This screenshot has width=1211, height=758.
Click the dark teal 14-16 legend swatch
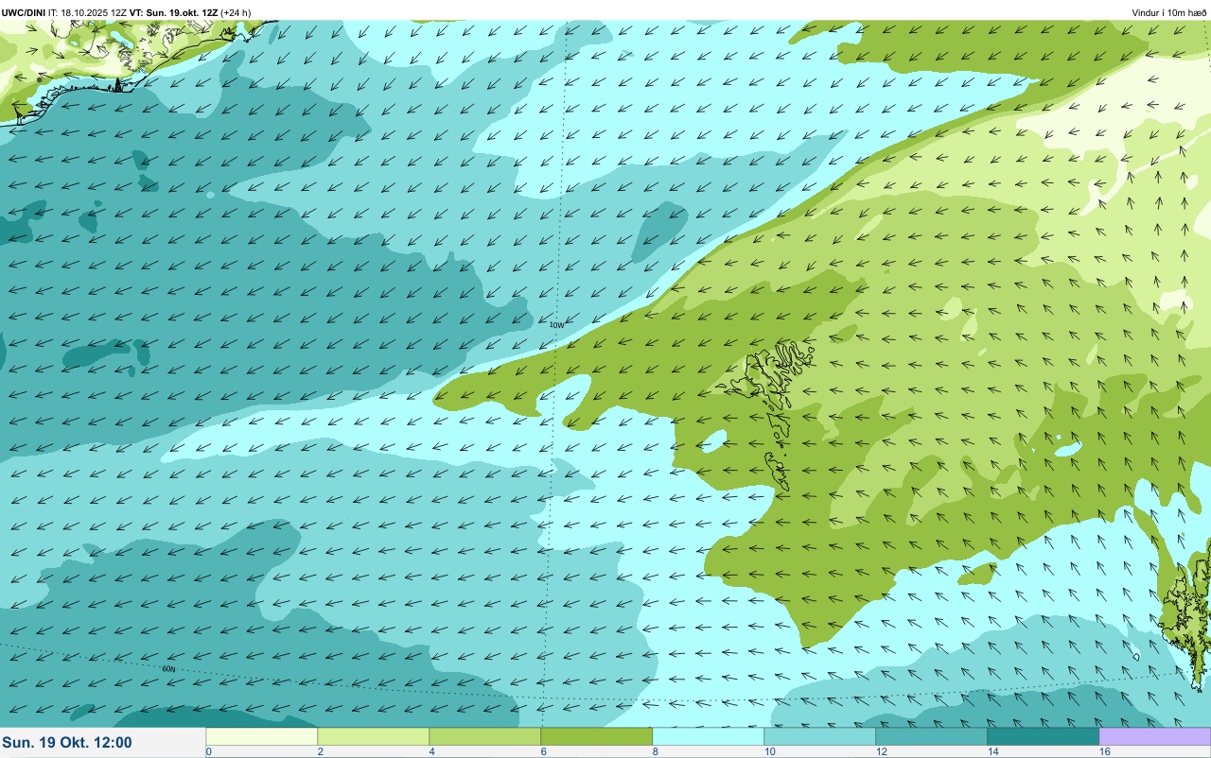1044,736
